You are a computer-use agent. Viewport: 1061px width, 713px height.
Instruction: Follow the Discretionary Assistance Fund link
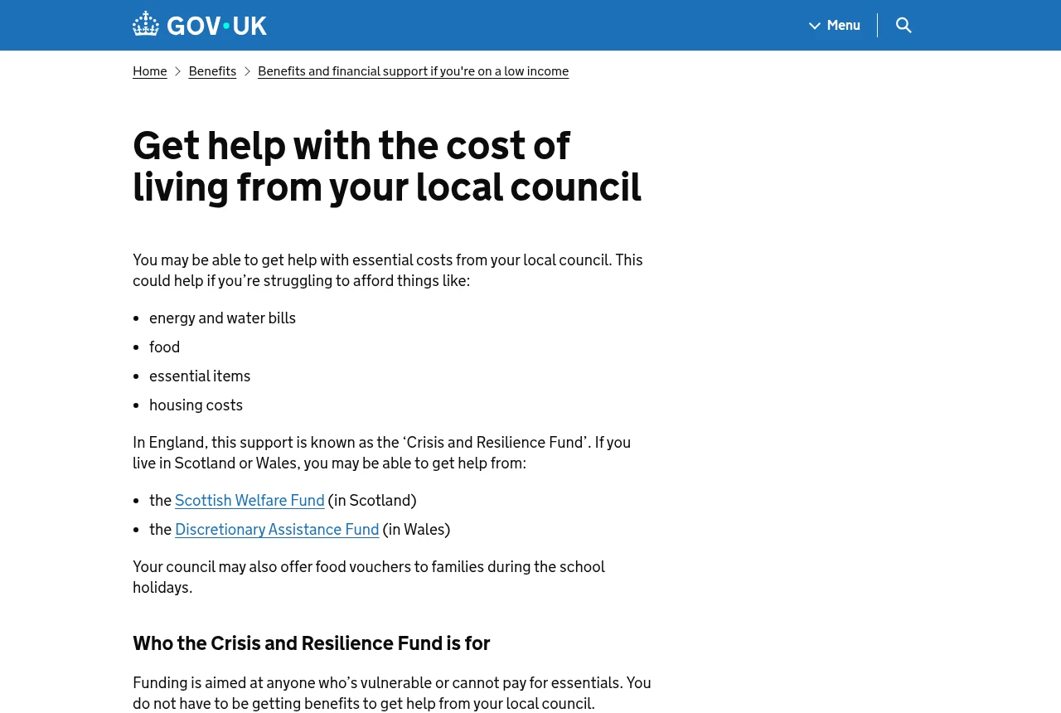(277, 530)
